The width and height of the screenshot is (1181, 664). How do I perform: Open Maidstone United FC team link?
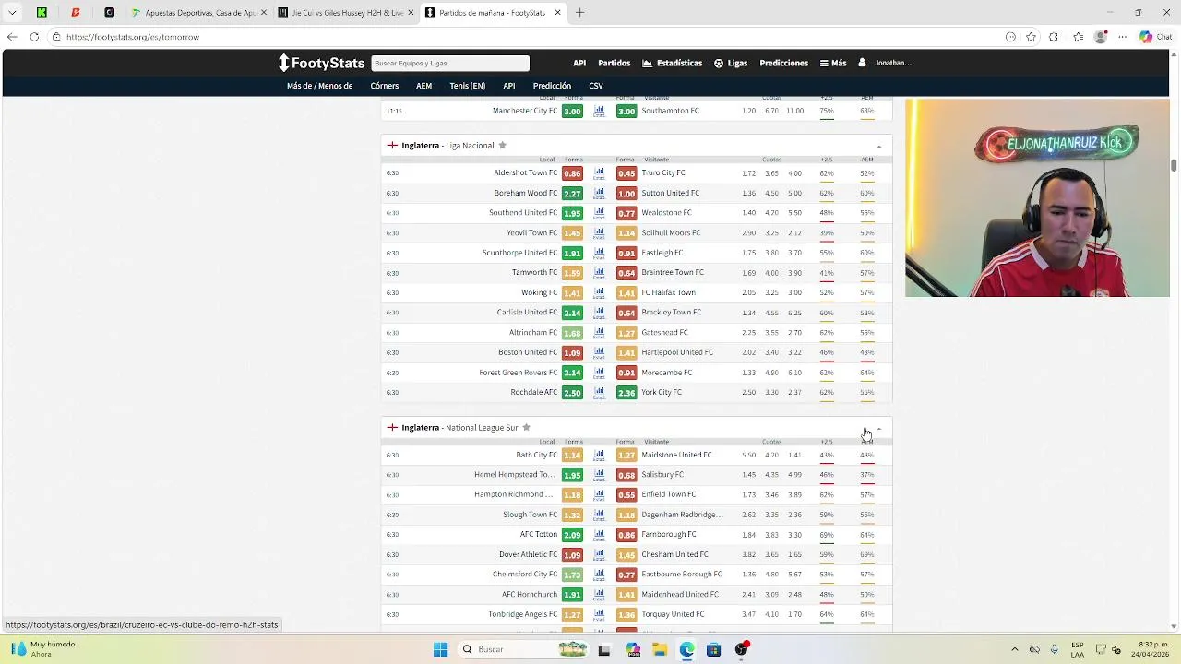tap(676, 455)
